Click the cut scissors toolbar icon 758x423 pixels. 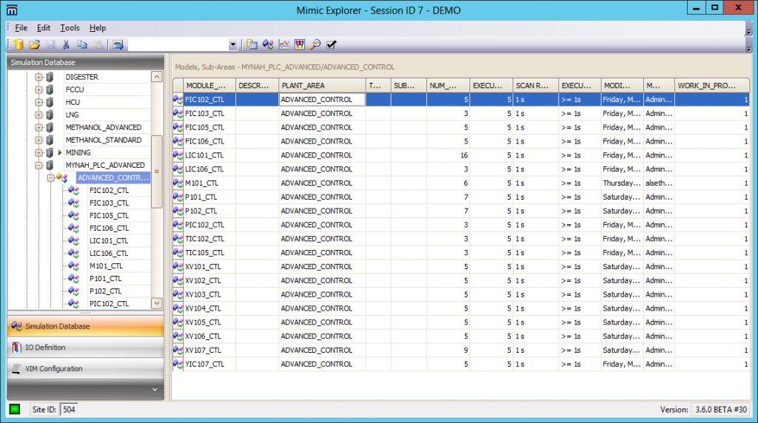pyautogui.click(x=66, y=44)
